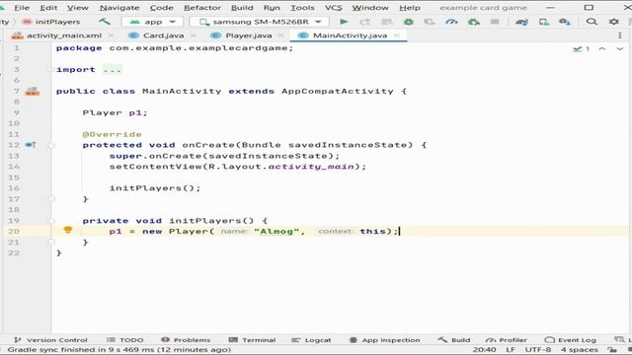Image resolution: width=632 pixels, height=355 pixels.
Task: Open App Inspection tool window
Action: click(384, 340)
